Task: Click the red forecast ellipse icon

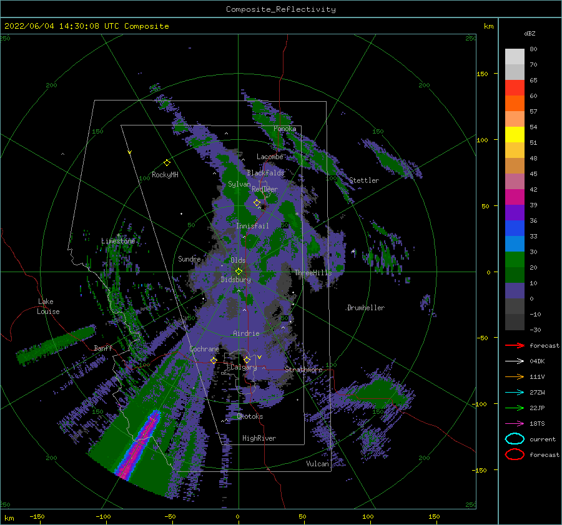Action: click(x=515, y=454)
